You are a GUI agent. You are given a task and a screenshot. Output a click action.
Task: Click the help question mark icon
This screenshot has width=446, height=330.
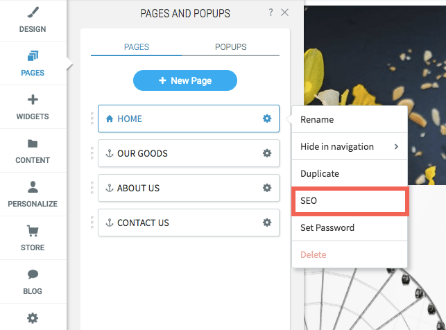271,12
